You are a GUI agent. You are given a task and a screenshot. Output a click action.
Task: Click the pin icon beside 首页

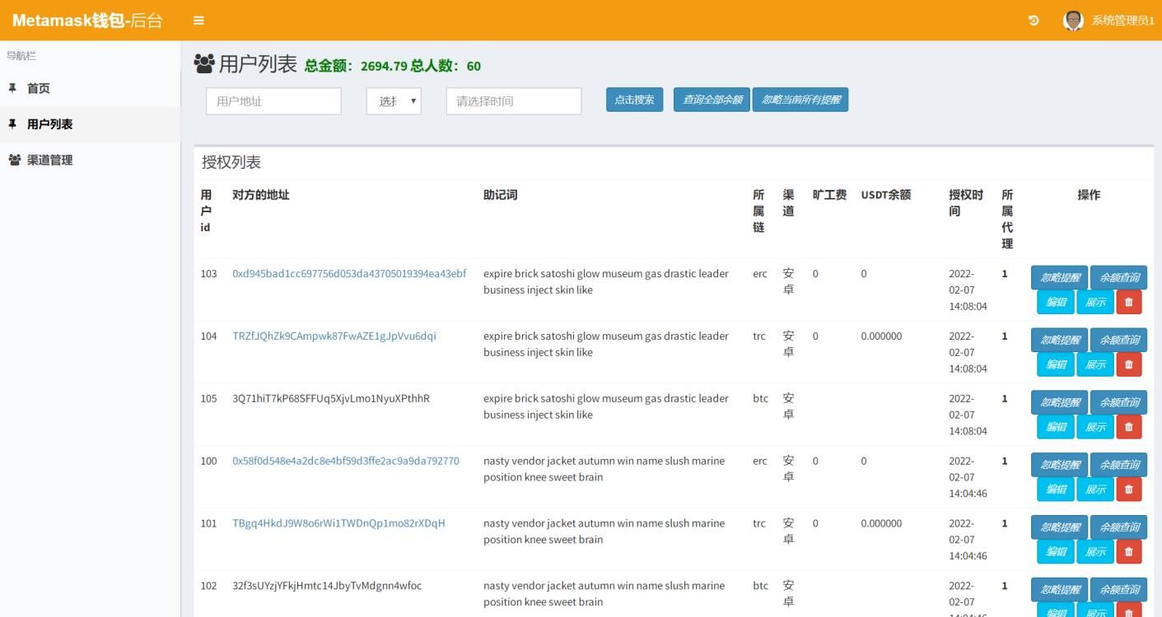(x=13, y=88)
